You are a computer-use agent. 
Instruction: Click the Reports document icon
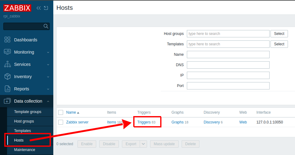[x=7, y=89]
